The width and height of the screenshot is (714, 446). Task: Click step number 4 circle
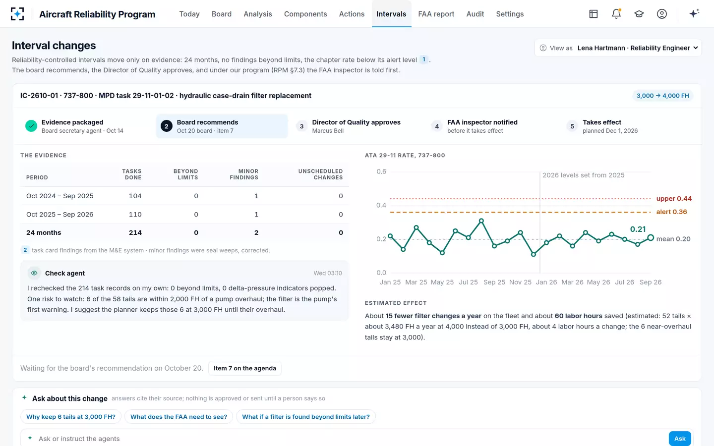click(437, 126)
